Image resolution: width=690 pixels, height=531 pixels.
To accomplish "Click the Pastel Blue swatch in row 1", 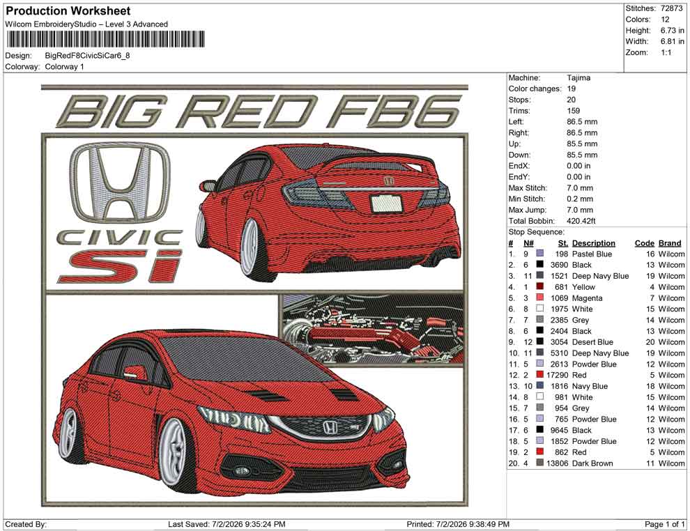I will click(x=539, y=254).
